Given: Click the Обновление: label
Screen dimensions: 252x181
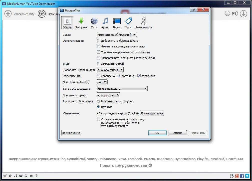Looking at the screenshot, I should (x=71, y=113).
